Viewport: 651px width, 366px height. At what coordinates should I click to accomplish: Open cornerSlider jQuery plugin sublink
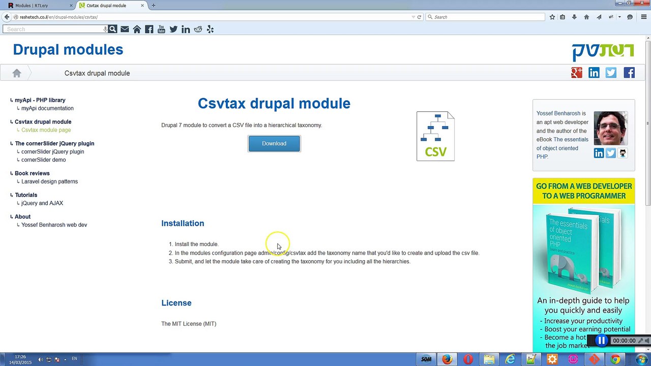point(52,151)
